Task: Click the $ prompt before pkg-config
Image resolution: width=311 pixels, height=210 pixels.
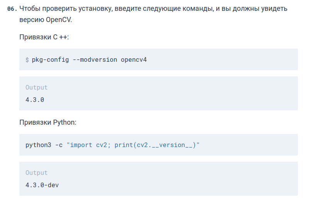Action: click(x=27, y=59)
